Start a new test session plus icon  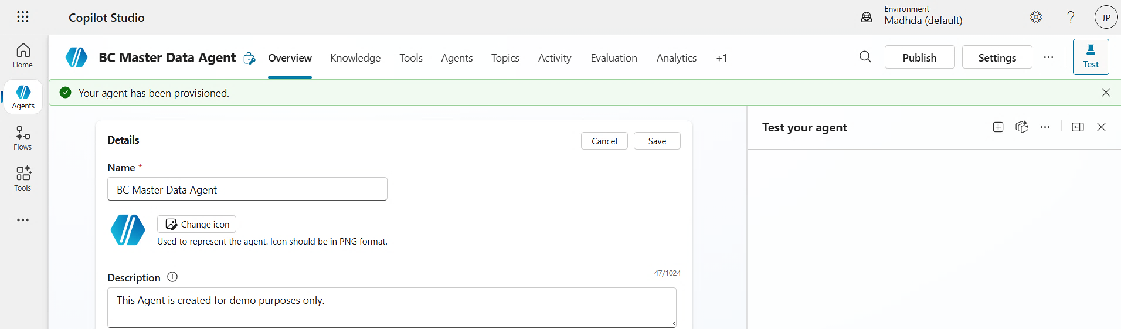[x=998, y=127]
